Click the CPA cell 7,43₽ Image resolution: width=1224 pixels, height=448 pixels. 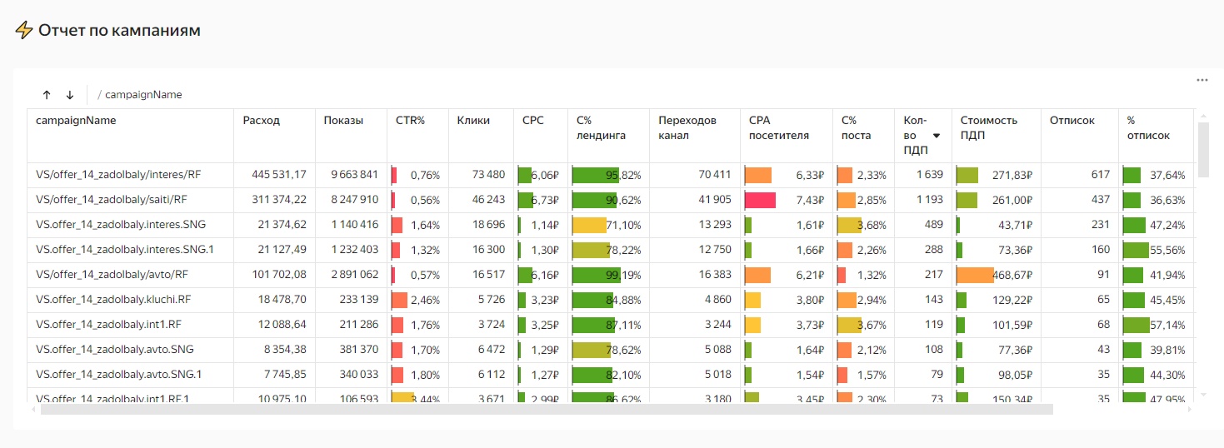(787, 200)
